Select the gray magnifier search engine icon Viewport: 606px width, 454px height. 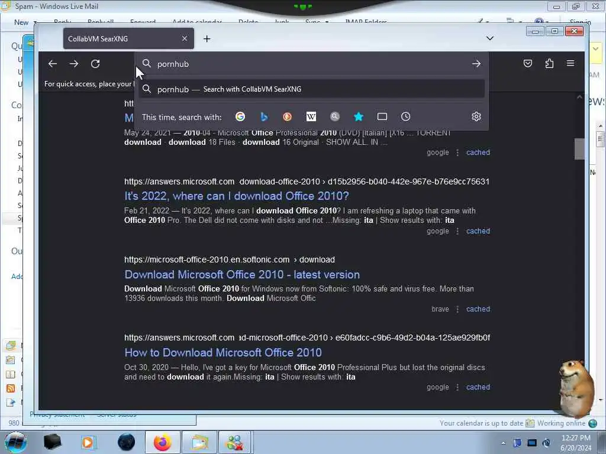click(335, 116)
